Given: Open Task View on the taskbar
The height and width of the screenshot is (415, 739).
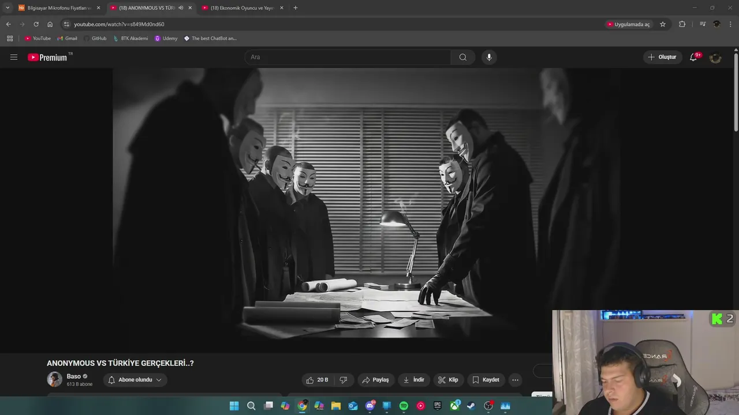Looking at the screenshot, I should [x=268, y=406].
